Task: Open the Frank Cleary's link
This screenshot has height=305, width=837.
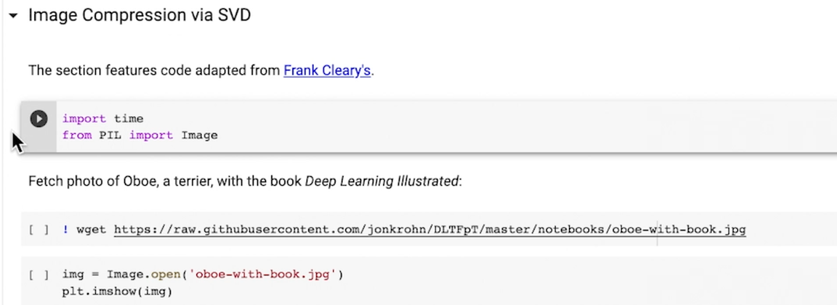Action: pyautogui.click(x=327, y=71)
